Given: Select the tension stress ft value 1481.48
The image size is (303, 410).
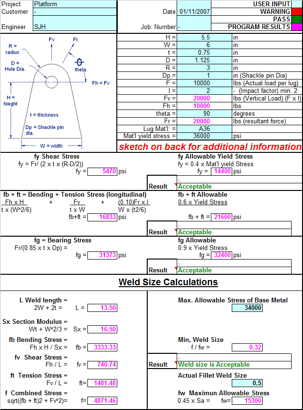Looking at the screenshot, I should click(102, 383).
